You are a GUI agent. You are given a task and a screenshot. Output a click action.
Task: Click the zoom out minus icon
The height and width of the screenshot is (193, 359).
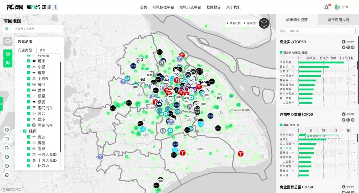(x=7, y=166)
